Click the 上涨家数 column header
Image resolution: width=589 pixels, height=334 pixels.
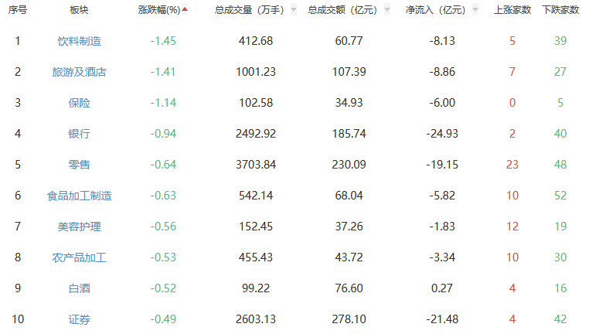512,10
